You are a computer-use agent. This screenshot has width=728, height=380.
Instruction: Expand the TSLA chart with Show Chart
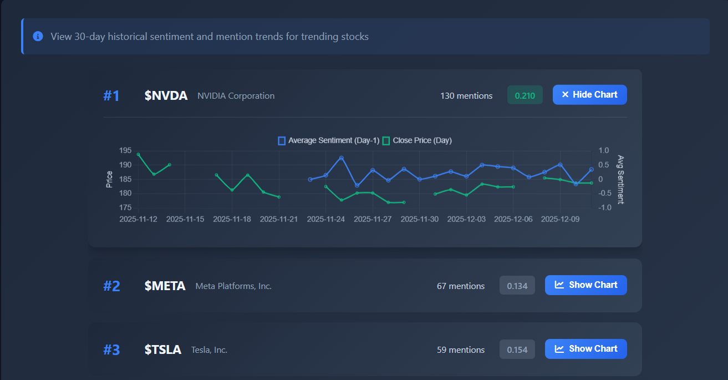coord(586,349)
